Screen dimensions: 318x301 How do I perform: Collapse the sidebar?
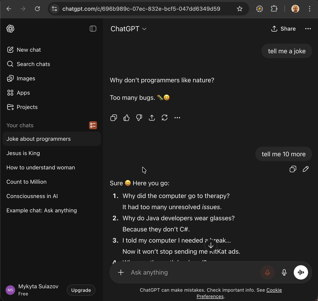[93, 28]
